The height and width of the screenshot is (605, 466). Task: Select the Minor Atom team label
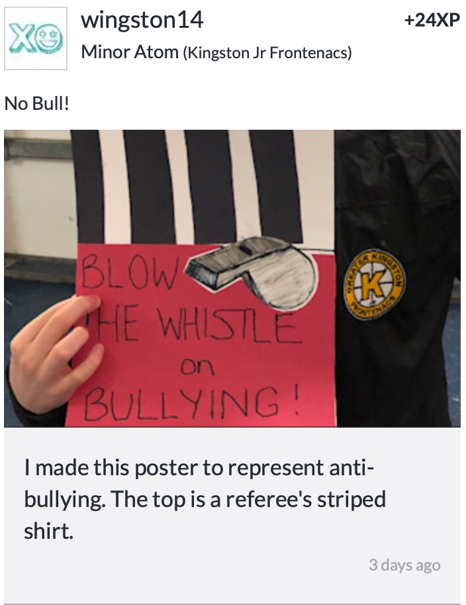(130, 52)
